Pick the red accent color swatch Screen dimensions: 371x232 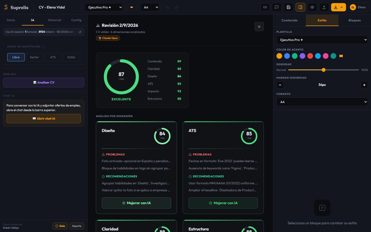pyautogui.click(x=310, y=56)
